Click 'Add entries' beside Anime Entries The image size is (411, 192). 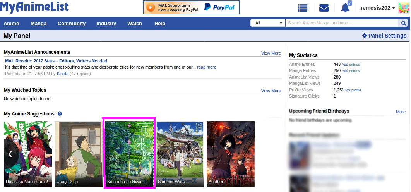(351, 65)
